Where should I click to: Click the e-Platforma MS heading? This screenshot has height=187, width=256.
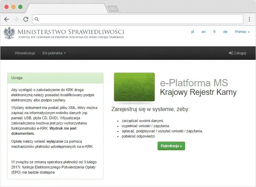(x=194, y=83)
